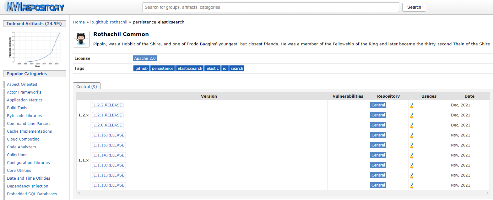Open the Embedded SQL Databases category

32,194
